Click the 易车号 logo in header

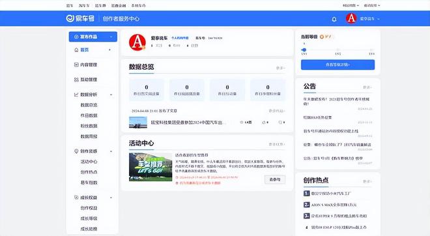[x=80, y=18]
